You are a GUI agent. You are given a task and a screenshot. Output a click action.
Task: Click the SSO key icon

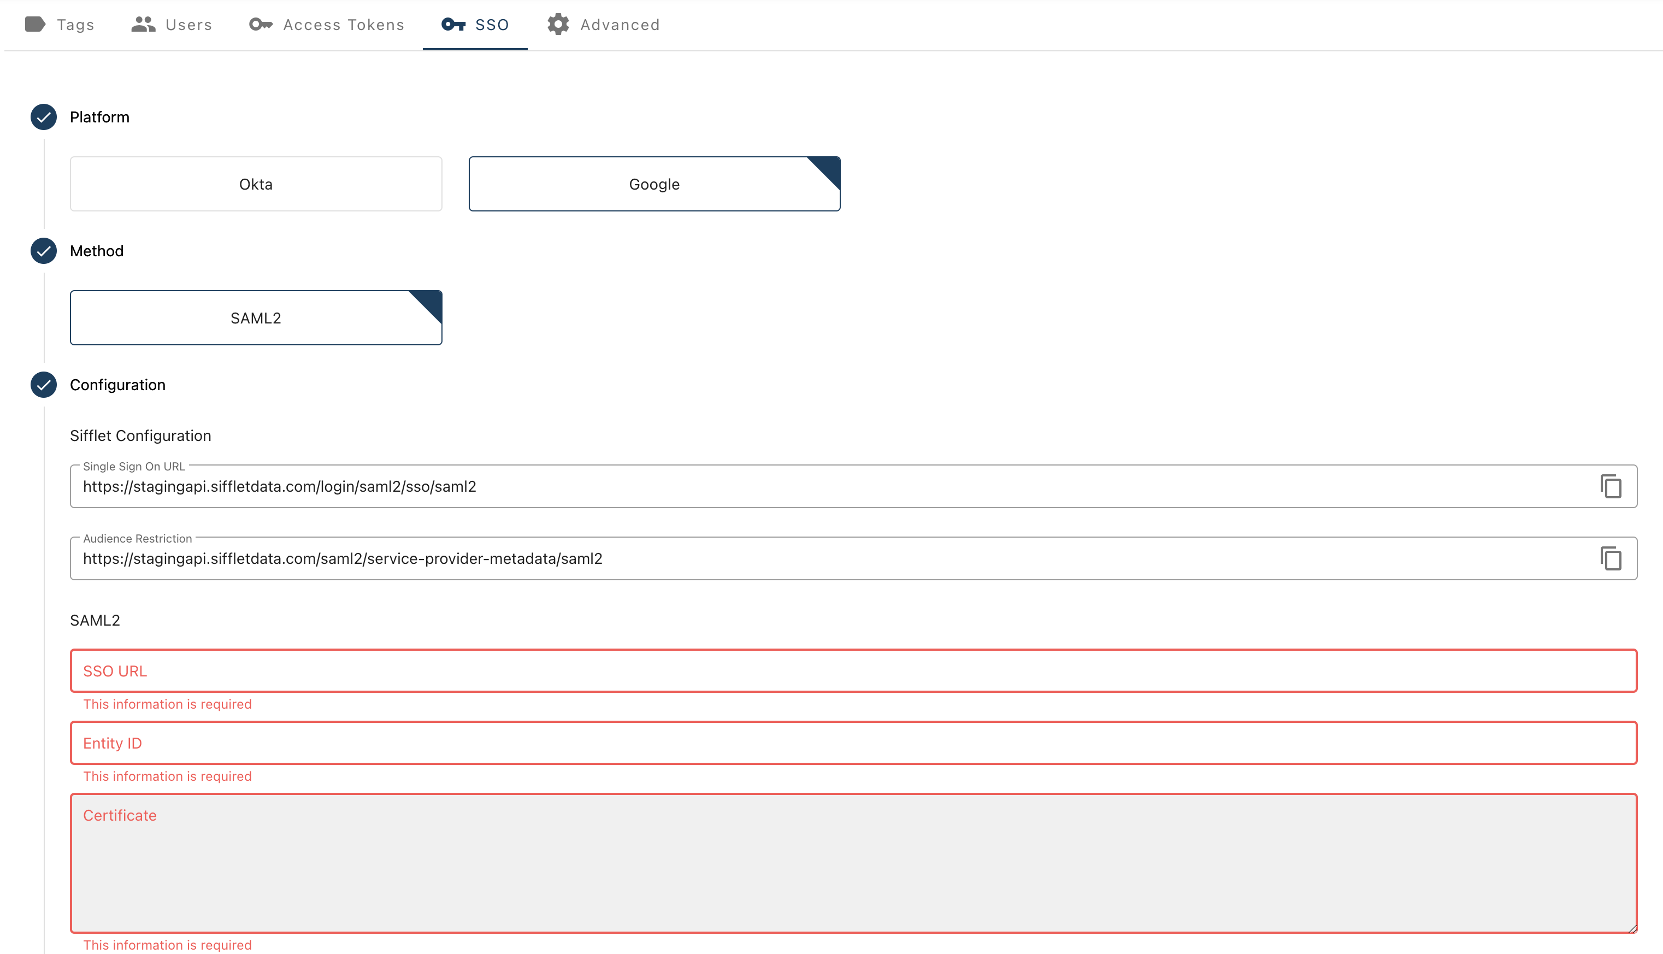tap(453, 24)
